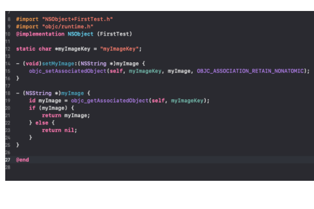The image size is (314, 209).
Task: Click the "static char" declaration keywords
Action: (x=29, y=49)
